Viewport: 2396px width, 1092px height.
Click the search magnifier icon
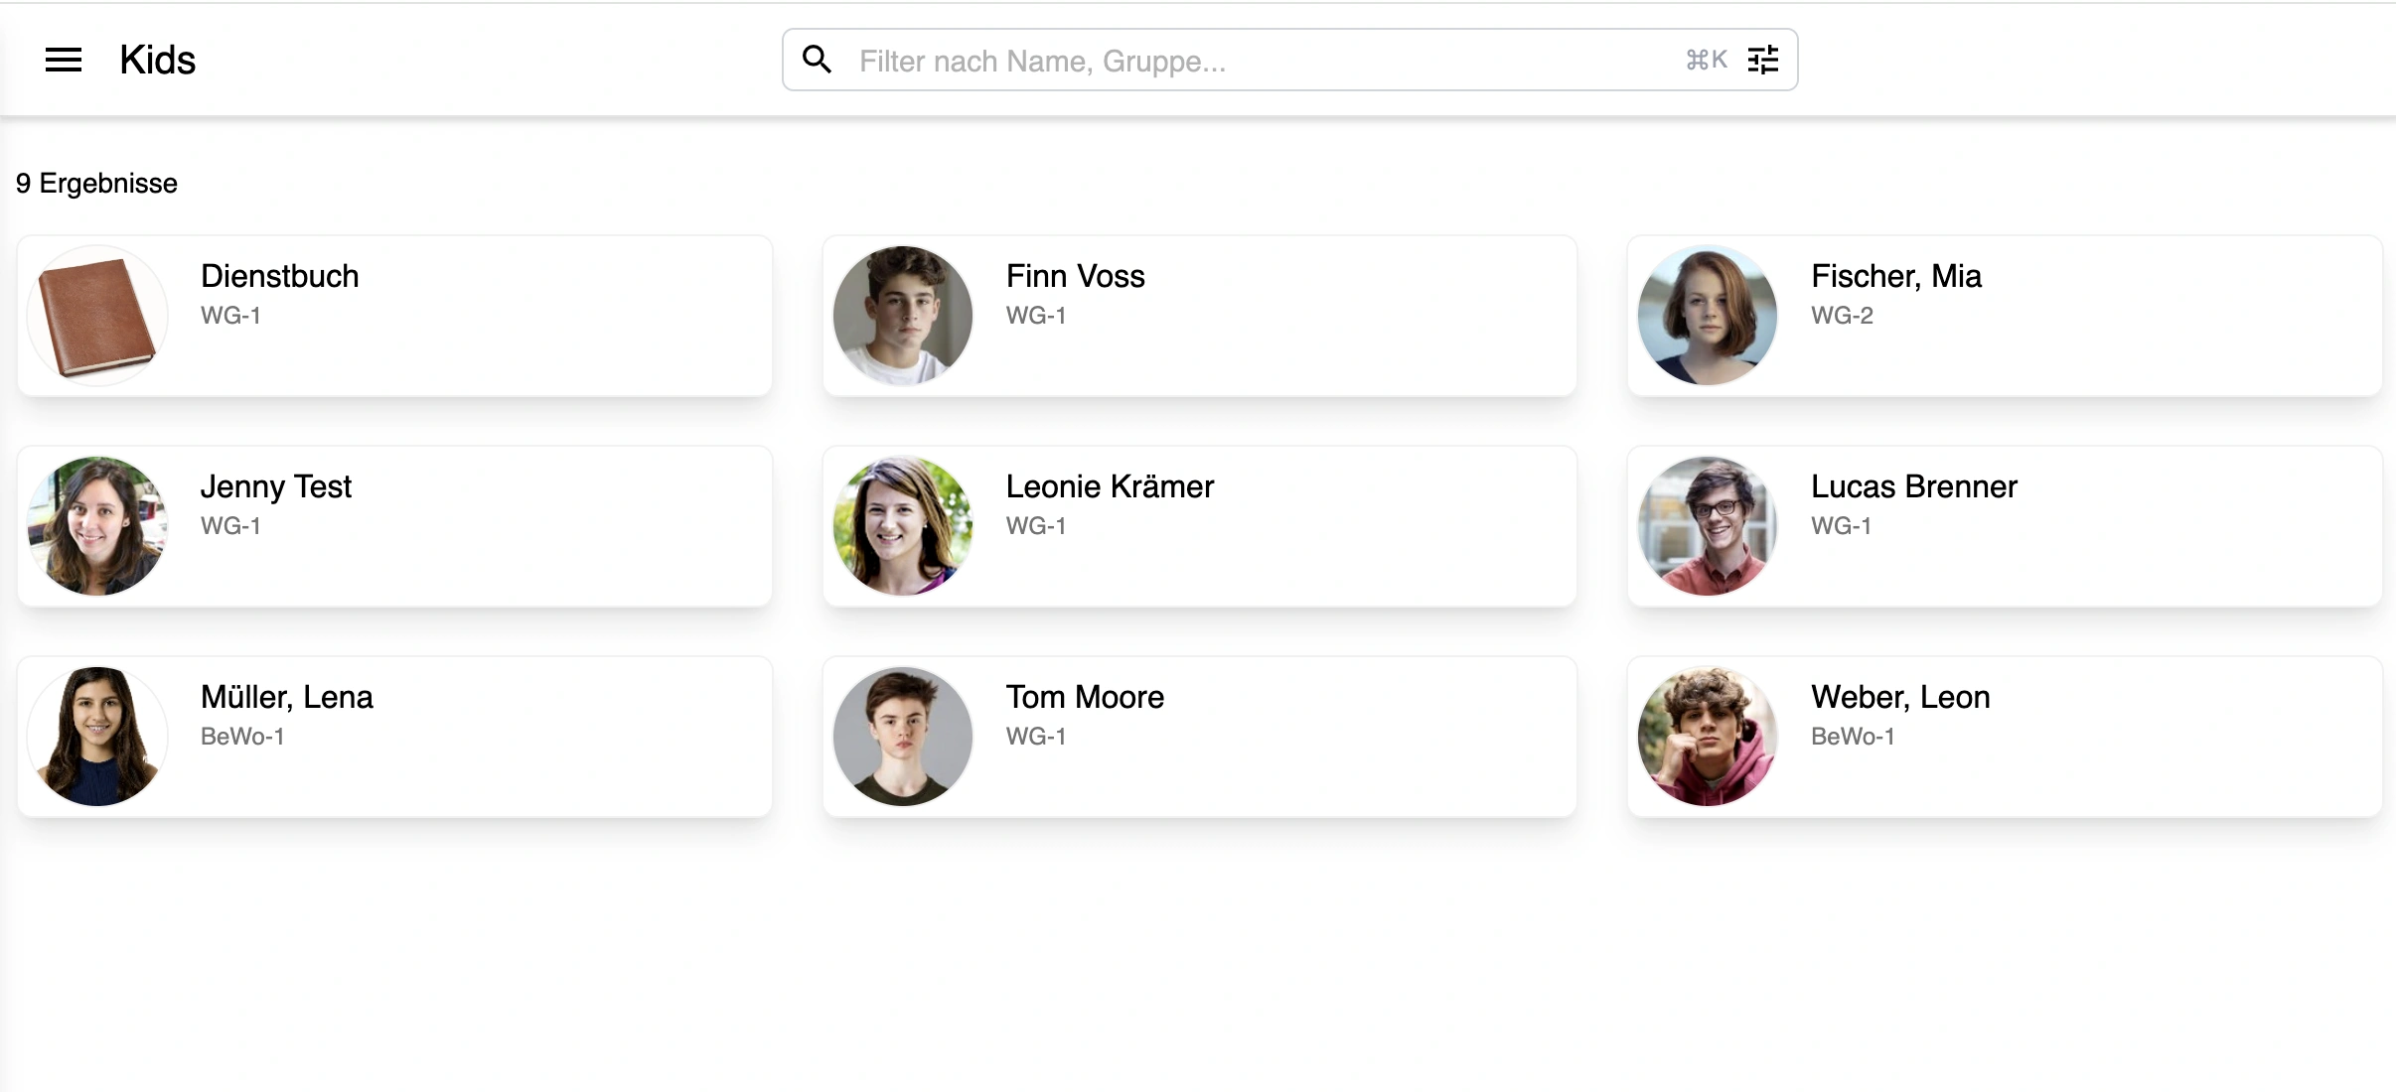(x=817, y=60)
